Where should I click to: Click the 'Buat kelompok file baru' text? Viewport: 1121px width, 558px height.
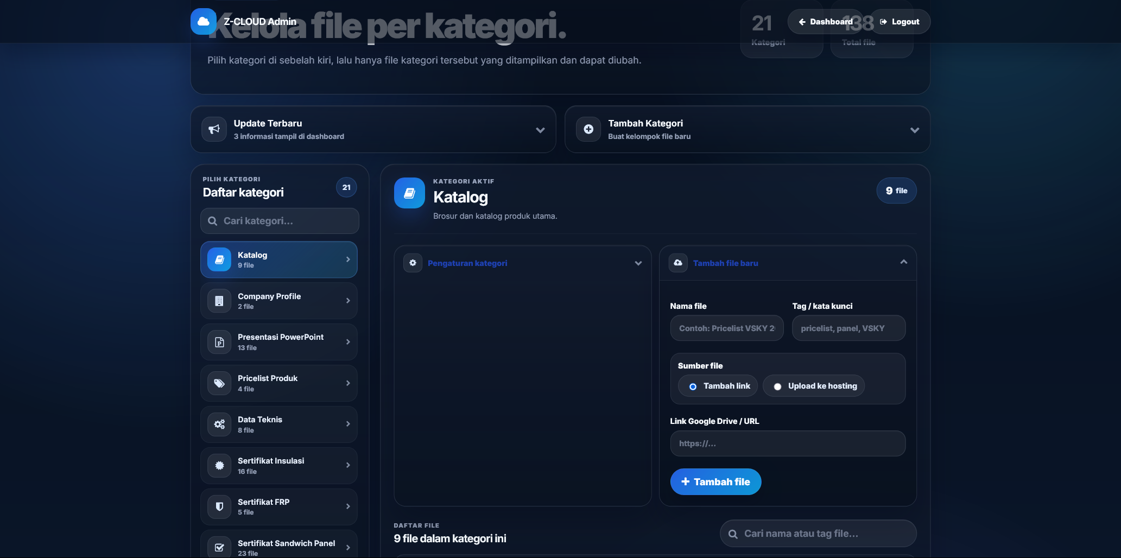tap(649, 137)
